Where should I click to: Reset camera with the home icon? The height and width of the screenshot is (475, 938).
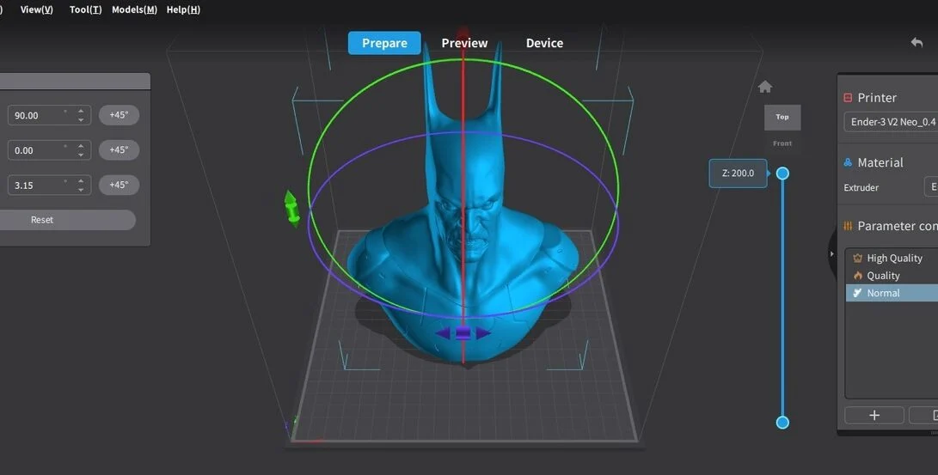(765, 87)
